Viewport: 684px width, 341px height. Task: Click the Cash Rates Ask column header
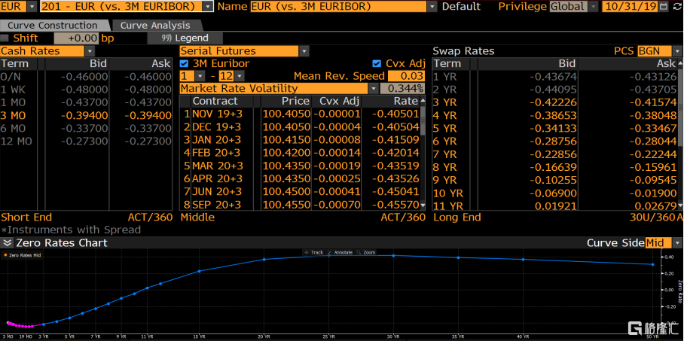(161, 64)
